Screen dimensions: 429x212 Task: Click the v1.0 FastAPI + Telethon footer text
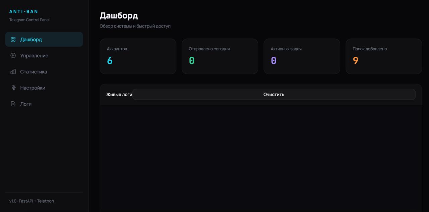(32, 201)
